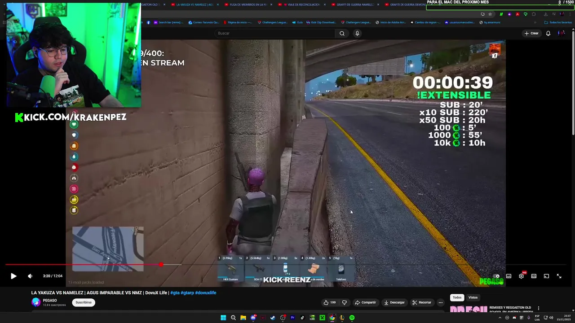The width and height of the screenshot is (575, 323).
Task: Open the Kick Clip Download bookmark
Action: 321,22
